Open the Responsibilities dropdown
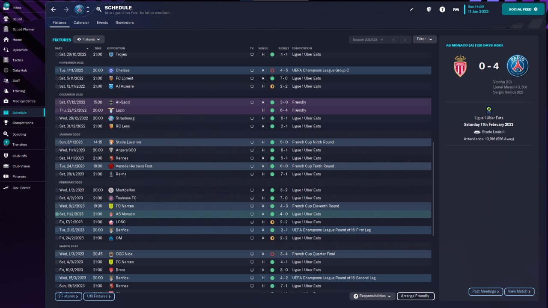Image resolution: width=548 pixels, height=308 pixels. pos(372,296)
